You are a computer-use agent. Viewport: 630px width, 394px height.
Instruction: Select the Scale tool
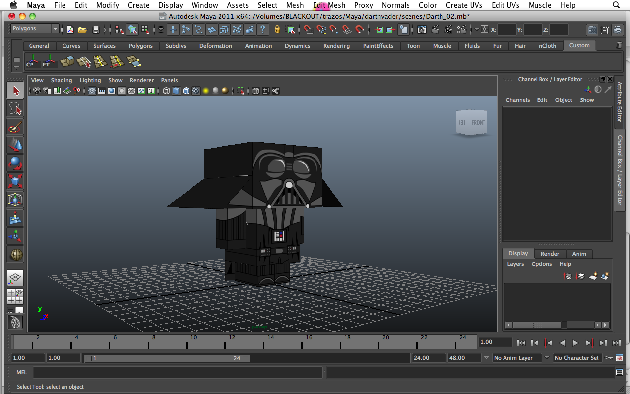pyautogui.click(x=15, y=181)
